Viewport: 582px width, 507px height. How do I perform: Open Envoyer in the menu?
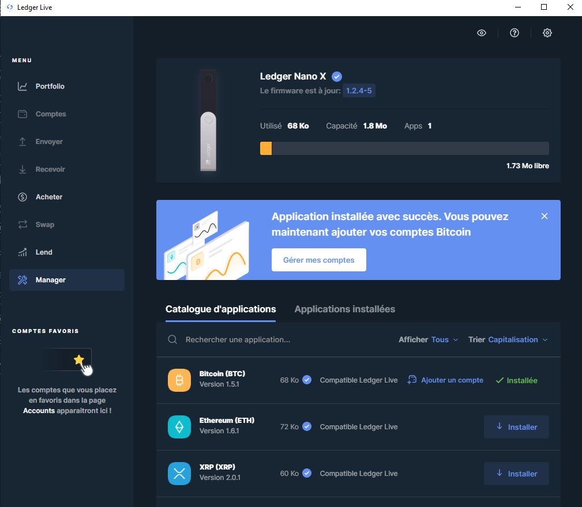pyautogui.click(x=67, y=142)
